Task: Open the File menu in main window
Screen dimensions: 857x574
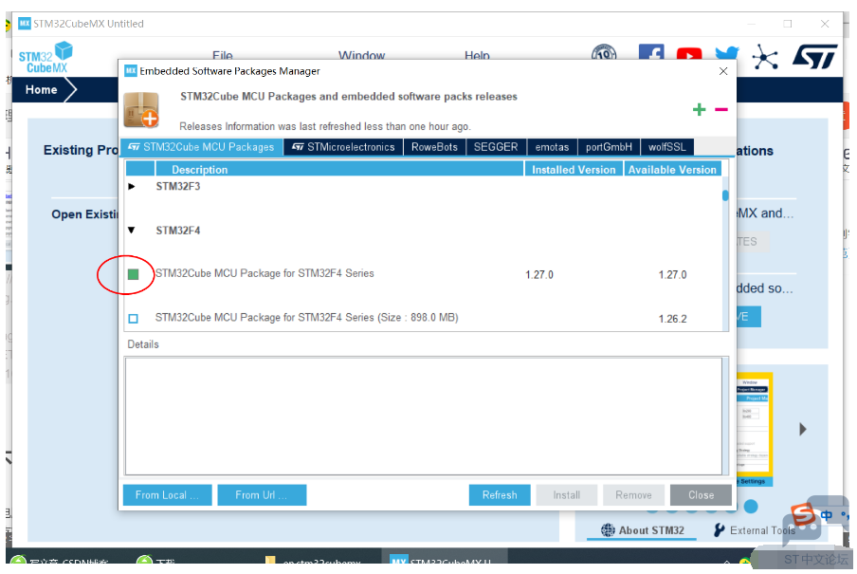Action: [223, 55]
